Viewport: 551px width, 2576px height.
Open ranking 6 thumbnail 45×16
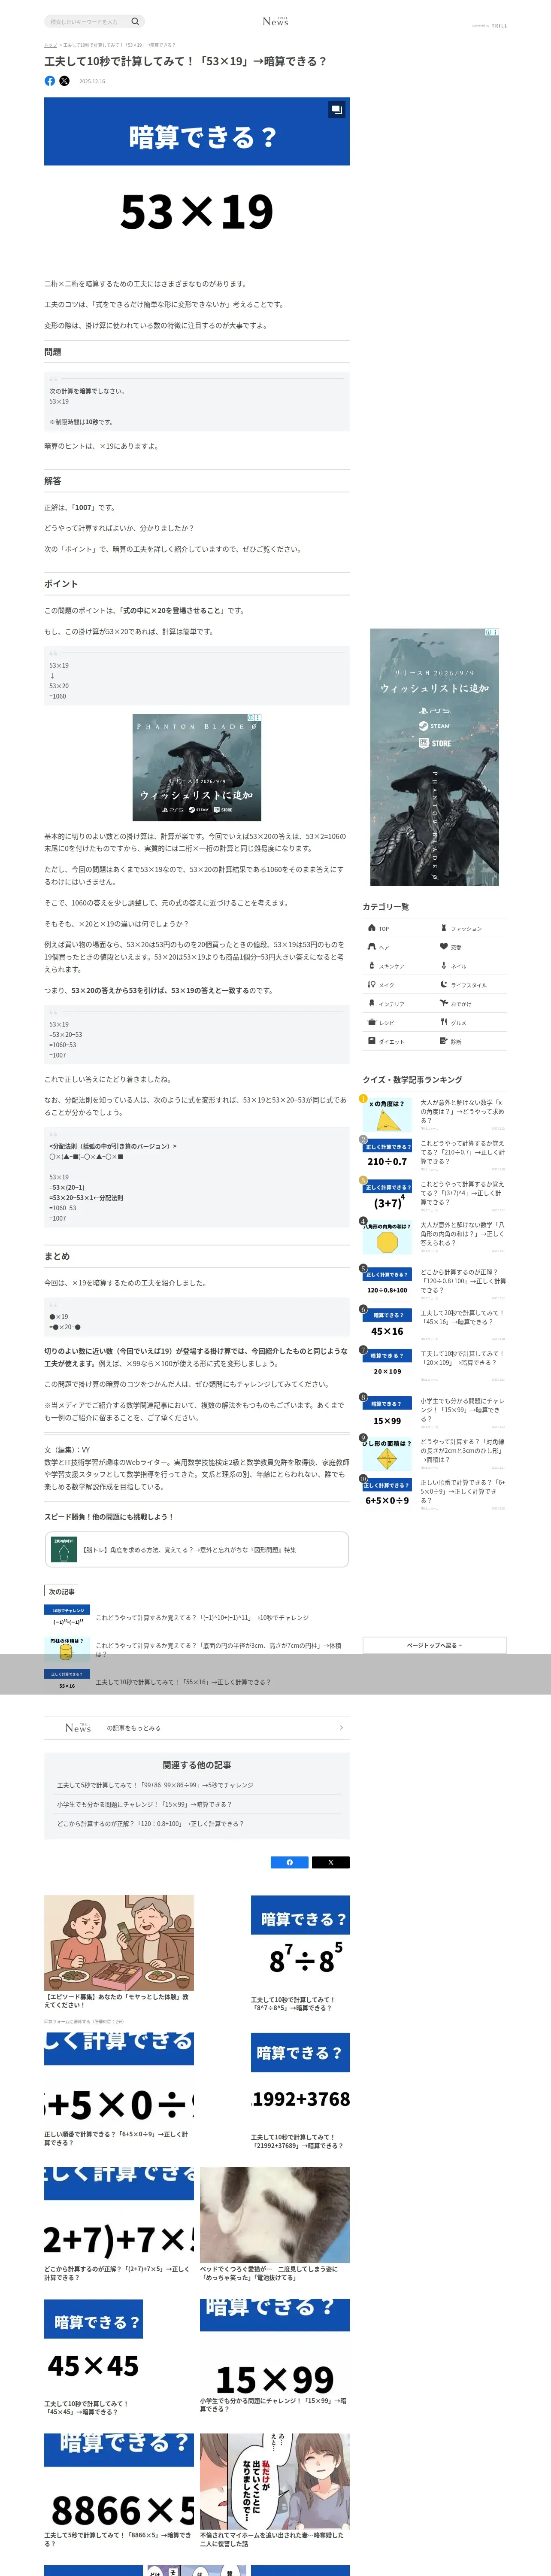click(x=387, y=1324)
